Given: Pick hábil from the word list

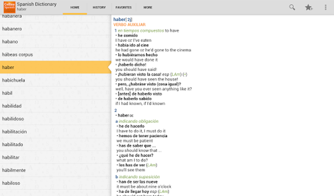Looking at the screenshot, I should pyautogui.click(x=7, y=93).
